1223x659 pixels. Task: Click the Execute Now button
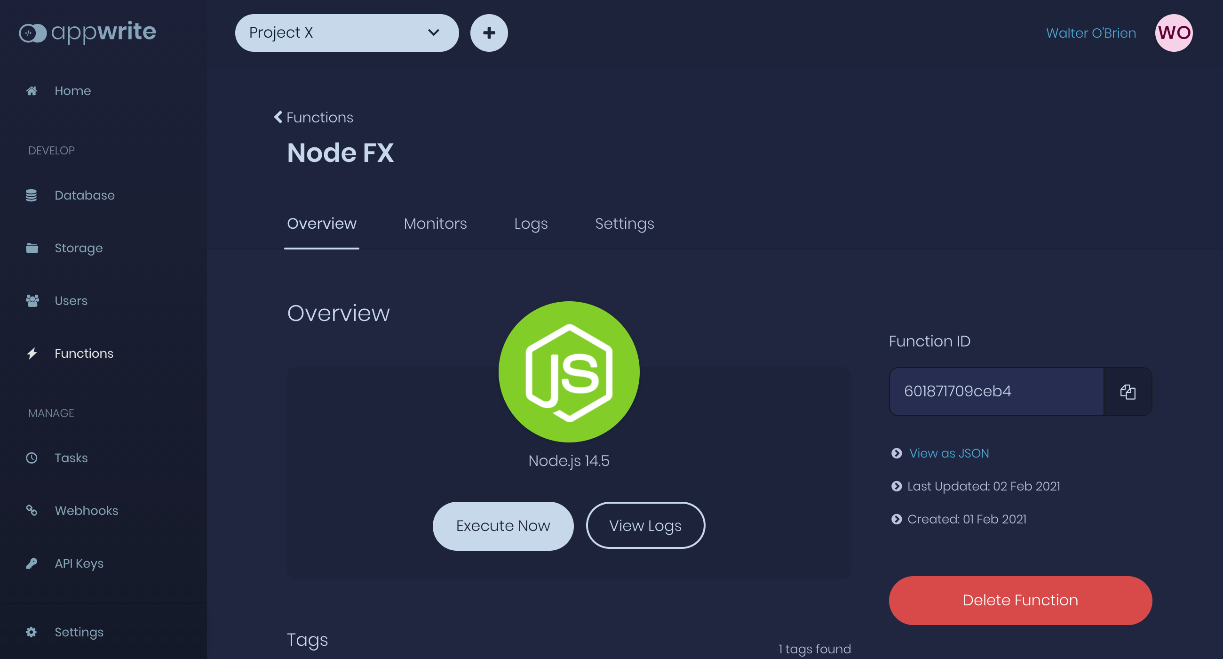pos(503,526)
